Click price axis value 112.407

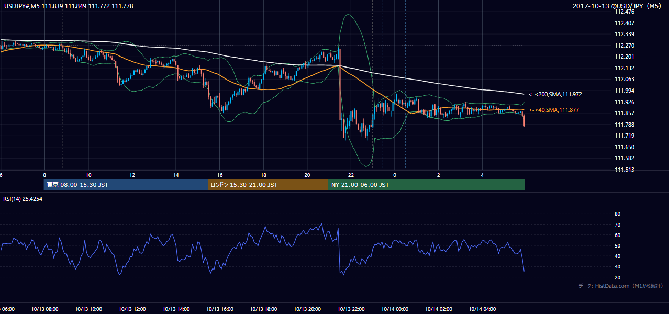(x=624, y=23)
